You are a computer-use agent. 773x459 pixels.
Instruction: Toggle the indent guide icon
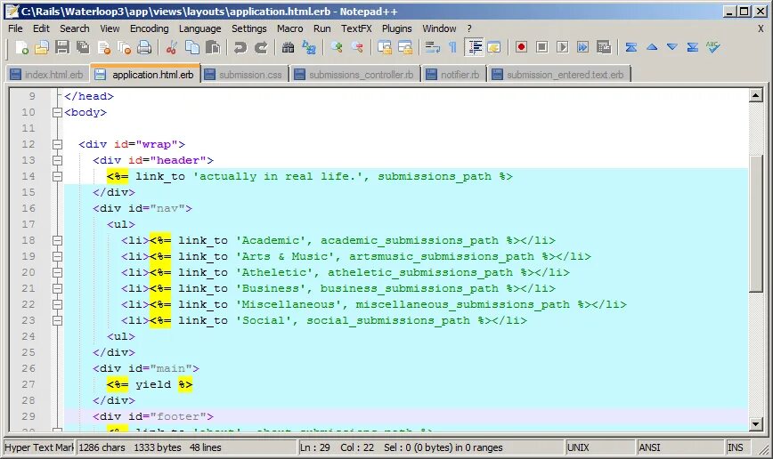[475, 47]
